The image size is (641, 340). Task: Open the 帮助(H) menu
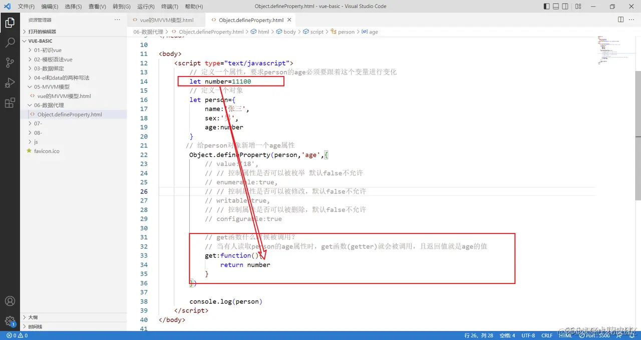194,6
